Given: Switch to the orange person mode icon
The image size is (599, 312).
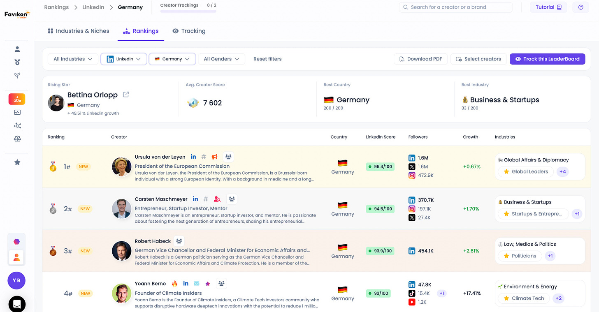Looking at the screenshot, I should (16, 257).
